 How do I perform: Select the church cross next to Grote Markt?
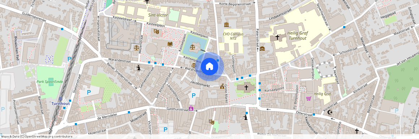pos(246,87)
